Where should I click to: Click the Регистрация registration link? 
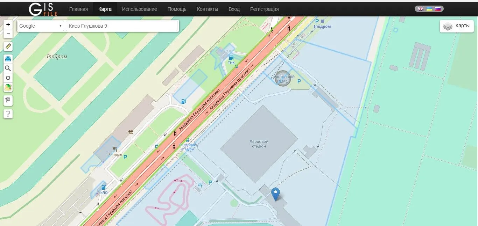(x=264, y=9)
